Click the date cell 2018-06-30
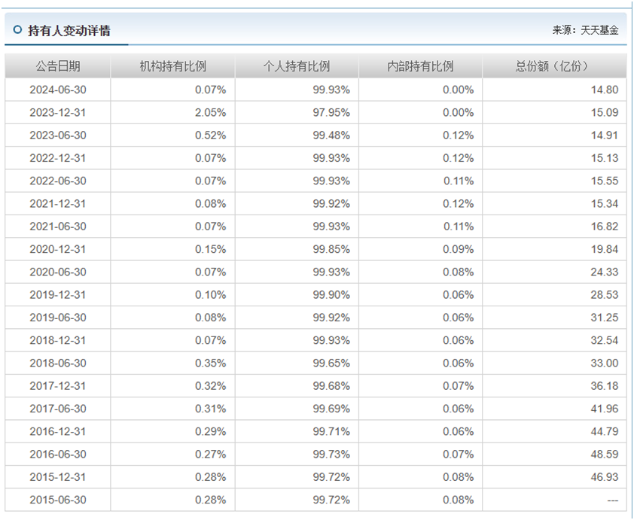The height and width of the screenshot is (520, 634). point(58,363)
